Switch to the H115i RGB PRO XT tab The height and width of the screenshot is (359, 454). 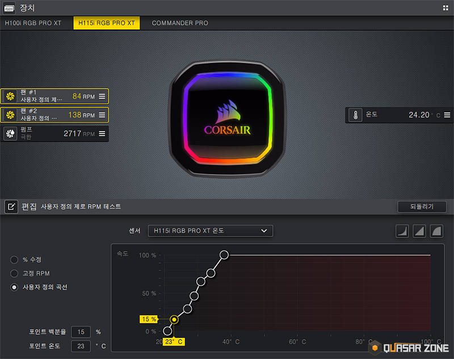pyautogui.click(x=107, y=23)
